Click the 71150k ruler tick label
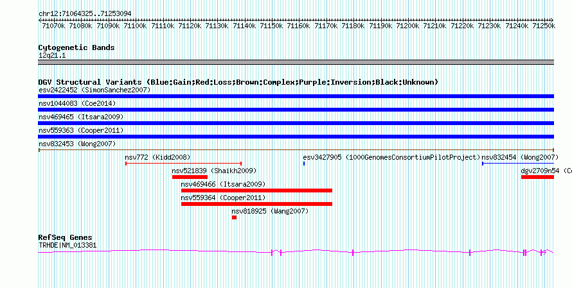The width and height of the screenshot is (572, 288). [x=271, y=26]
